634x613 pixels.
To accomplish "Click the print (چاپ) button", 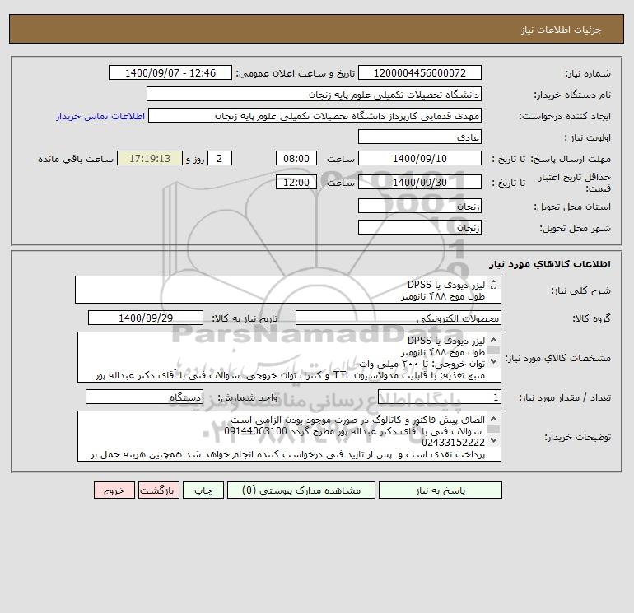I will pyautogui.click(x=203, y=490).
